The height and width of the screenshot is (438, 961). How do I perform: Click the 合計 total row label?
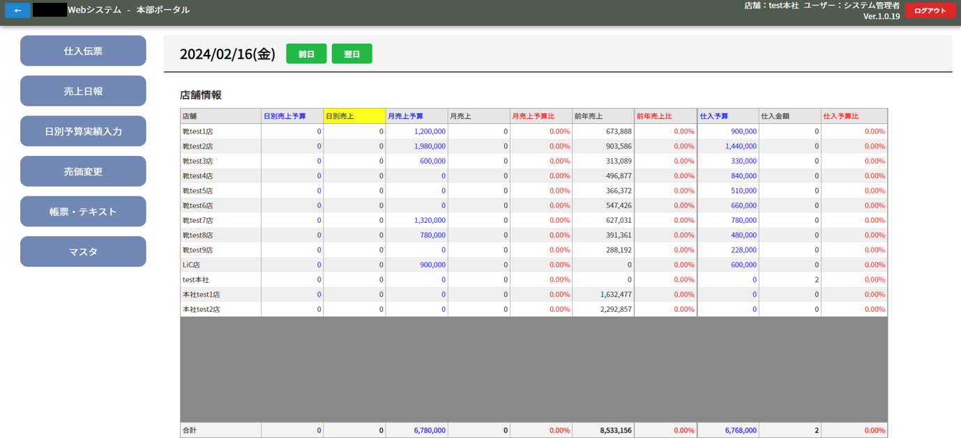190,430
